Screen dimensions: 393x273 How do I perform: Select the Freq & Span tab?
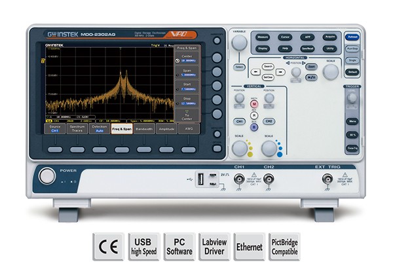[122, 130]
